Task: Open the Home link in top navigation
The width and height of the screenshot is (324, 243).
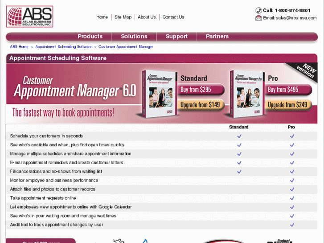Action: tap(102, 17)
